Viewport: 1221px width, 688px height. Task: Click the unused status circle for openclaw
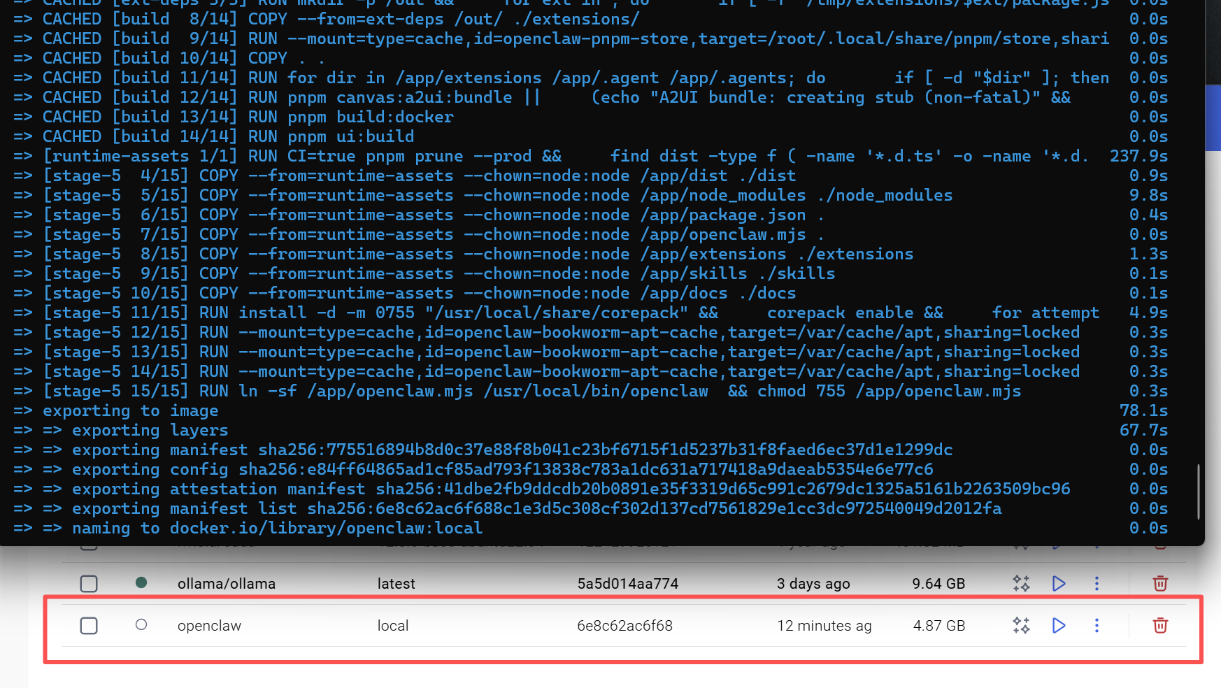pos(141,624)
